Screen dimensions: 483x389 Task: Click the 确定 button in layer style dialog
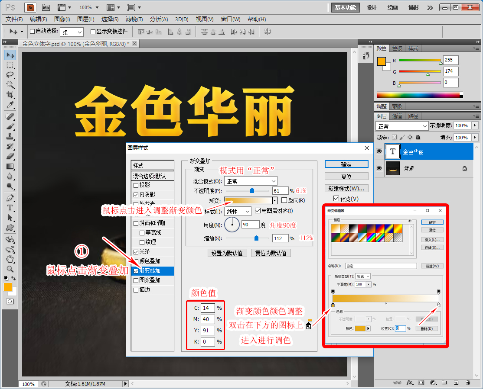coord(346,164)
